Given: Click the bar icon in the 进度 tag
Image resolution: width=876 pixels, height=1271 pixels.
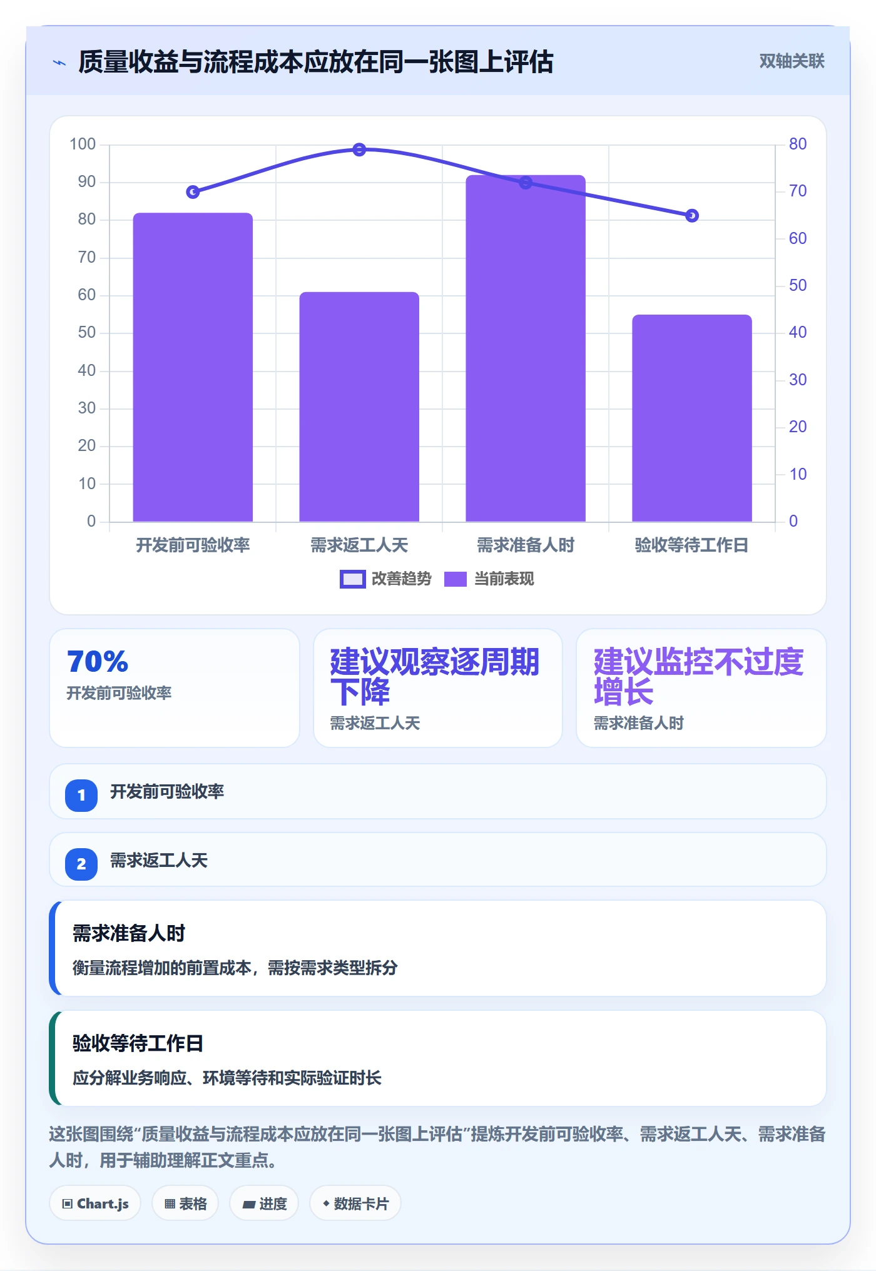Looking at the screenshot, I should [x=248, y=1205].
